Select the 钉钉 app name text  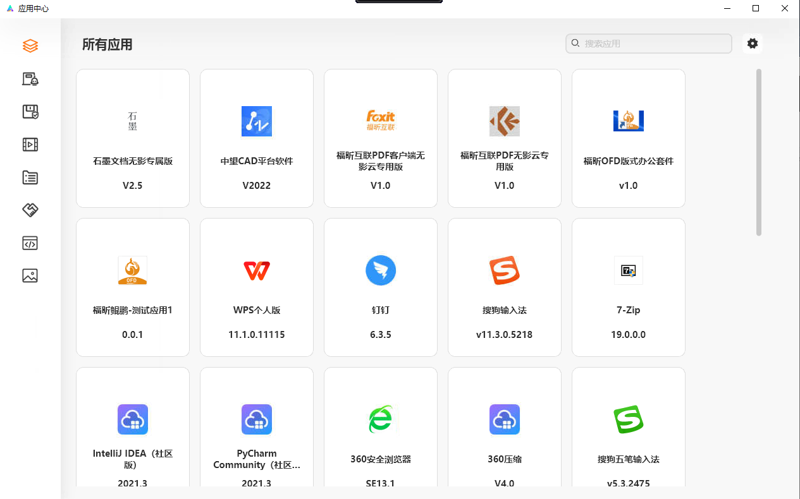[381, 310]
